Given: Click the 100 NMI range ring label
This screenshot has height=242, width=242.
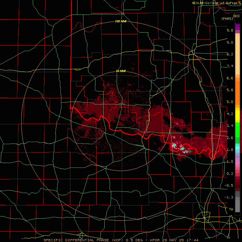Looking at the screenshot, I should pos(121,21).
